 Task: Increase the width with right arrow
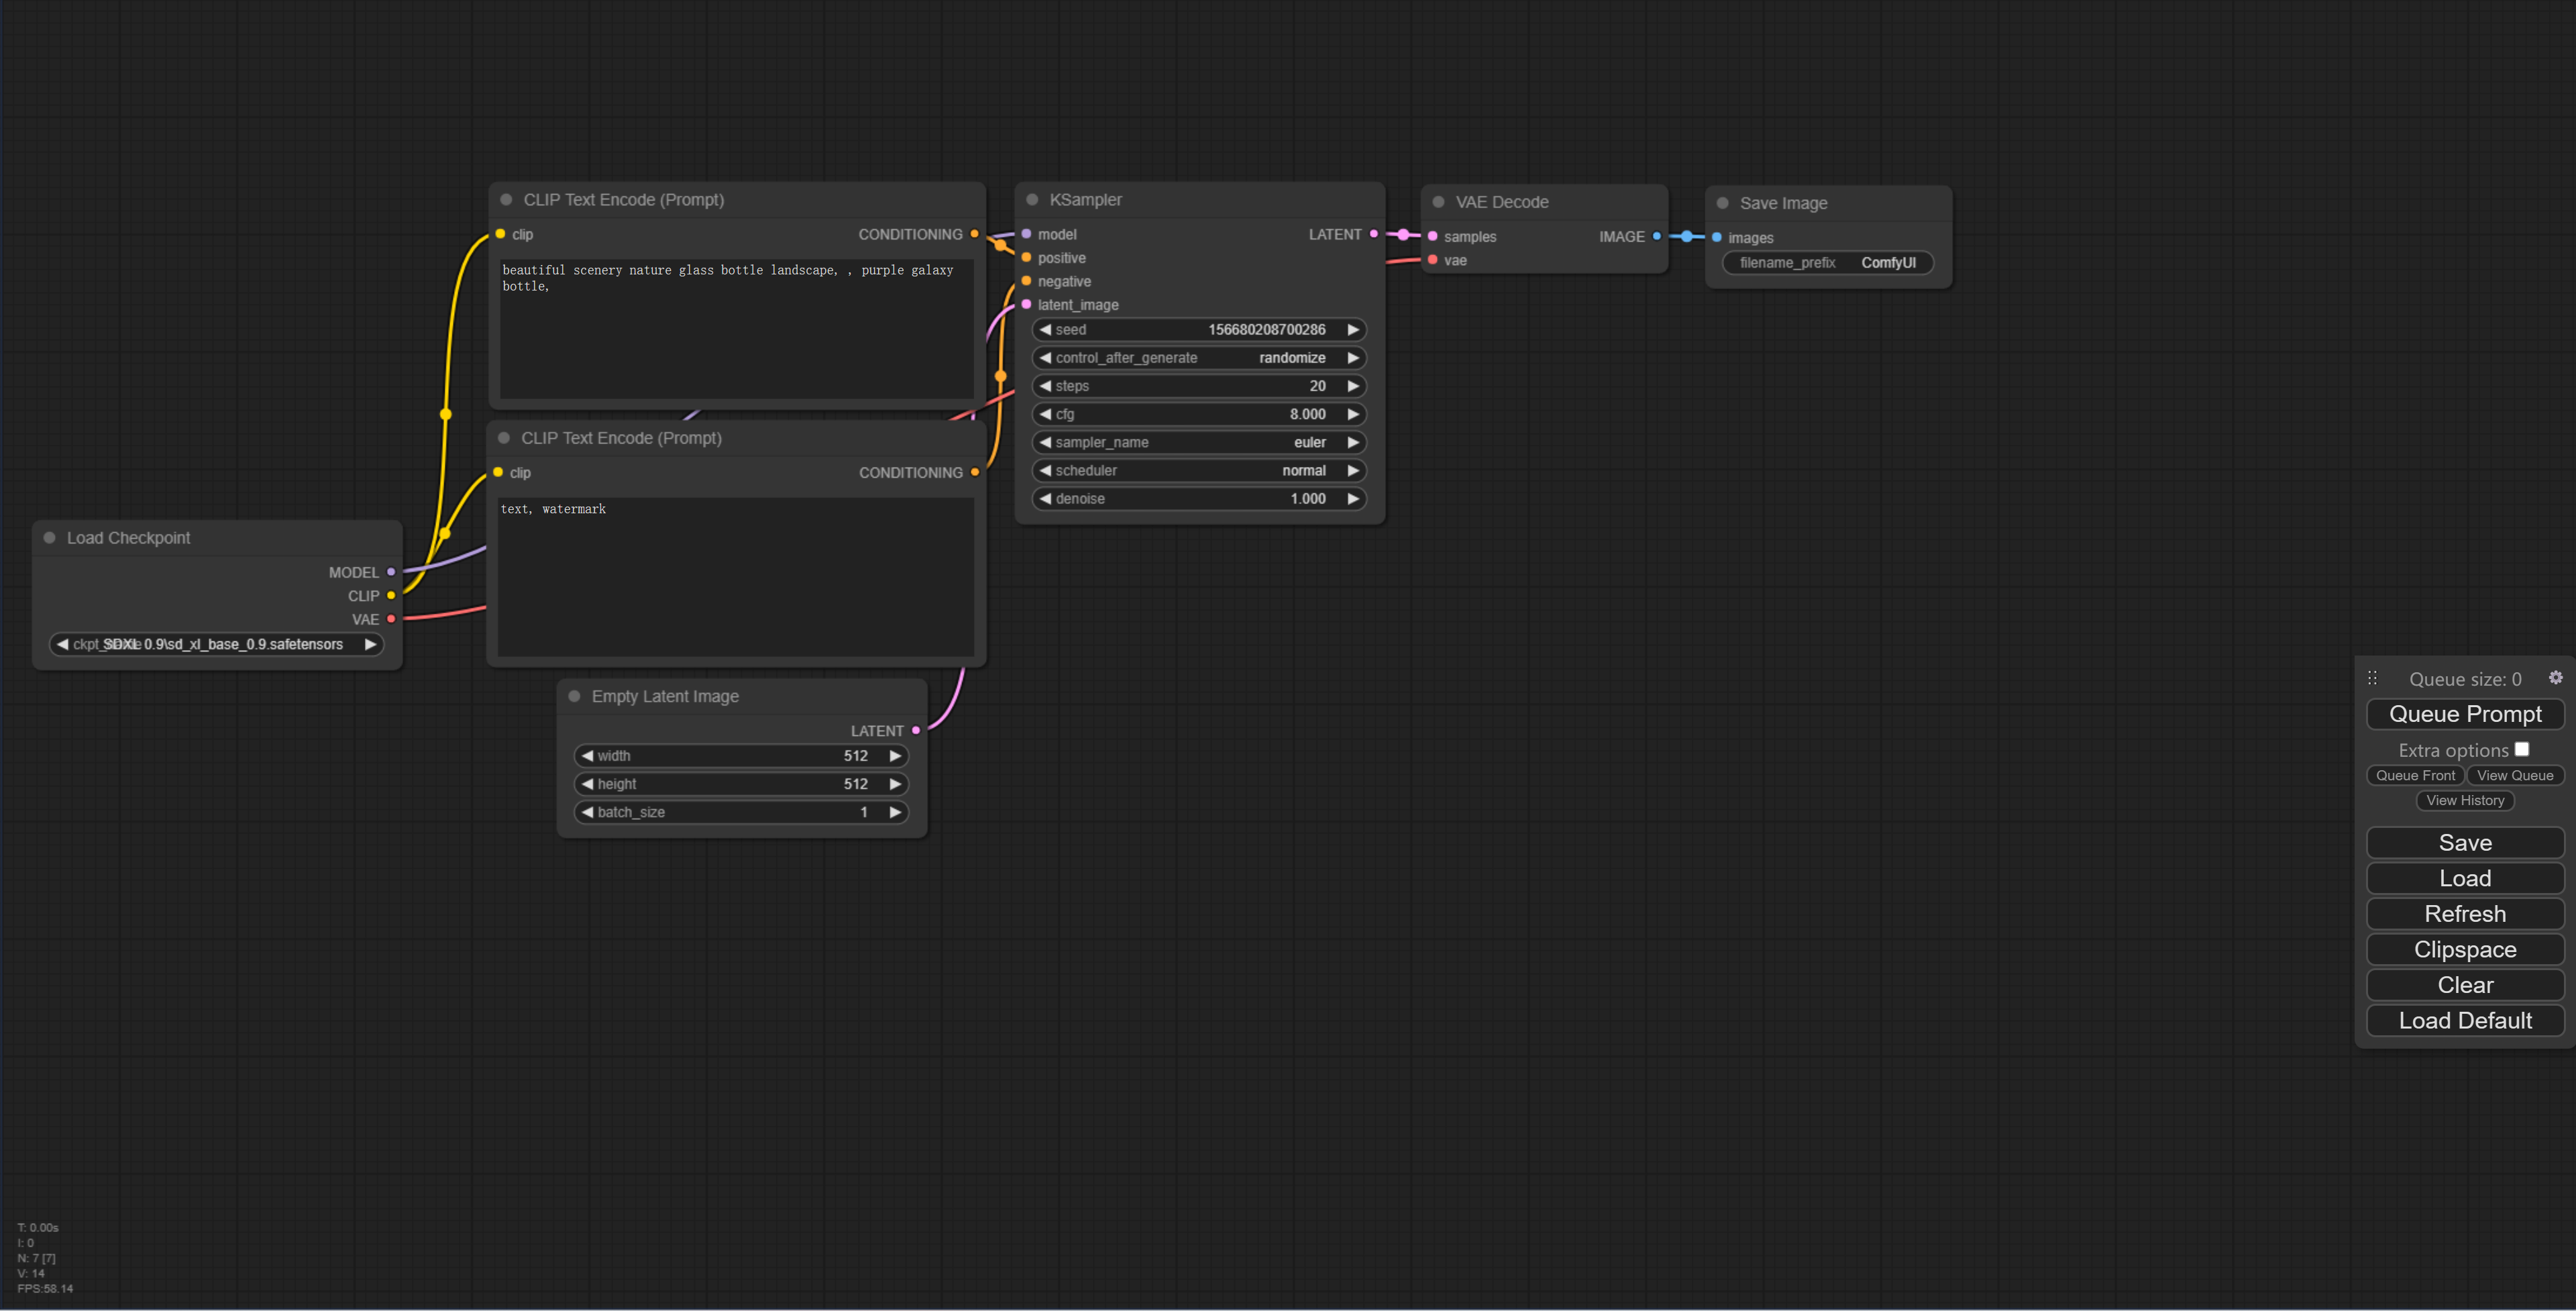pos(895,756)
